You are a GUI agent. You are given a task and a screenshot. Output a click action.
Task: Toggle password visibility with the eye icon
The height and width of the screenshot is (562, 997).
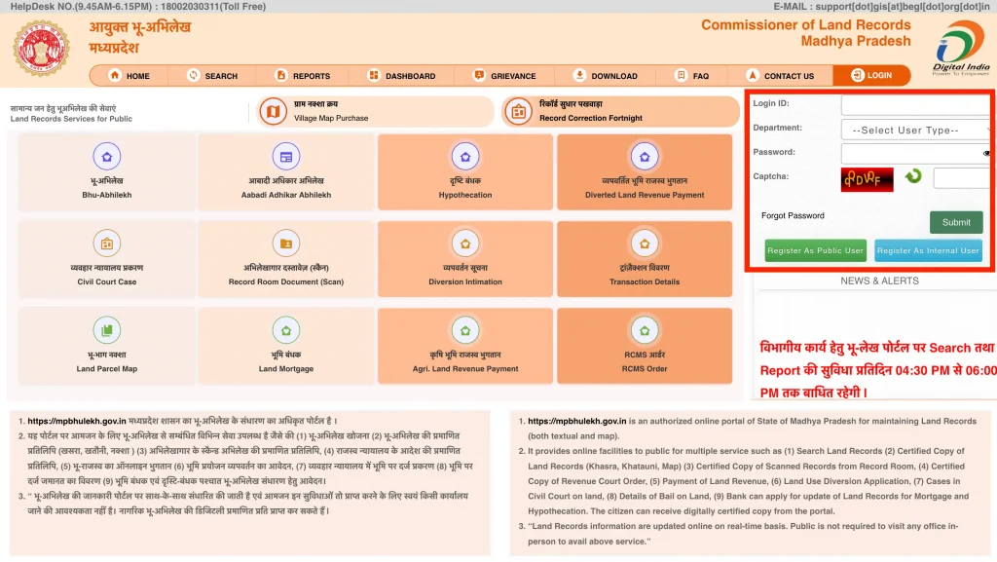point(988,153)
